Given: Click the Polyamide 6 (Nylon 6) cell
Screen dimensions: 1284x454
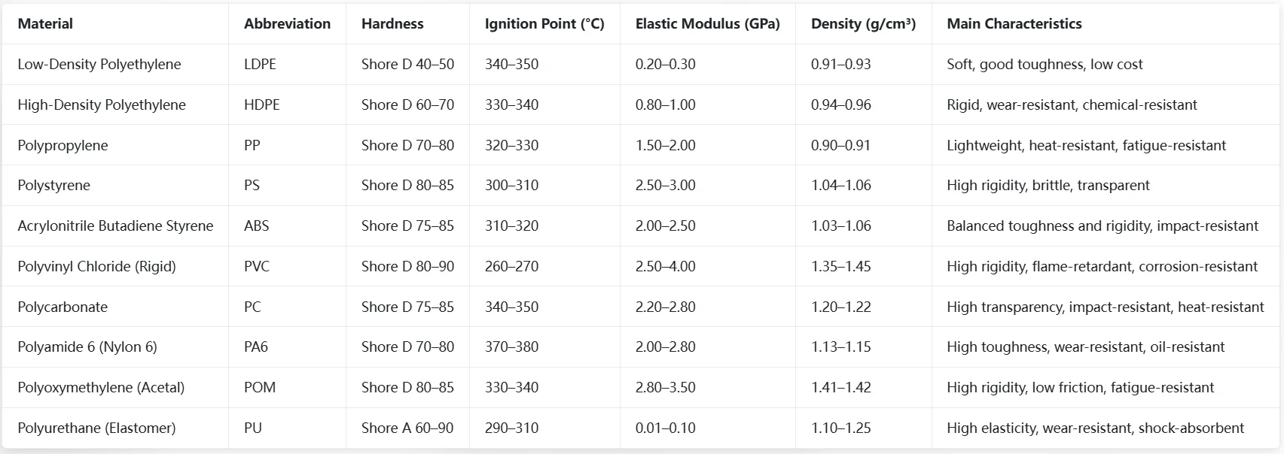Looking at the screenshot, I should pos(87,347).
